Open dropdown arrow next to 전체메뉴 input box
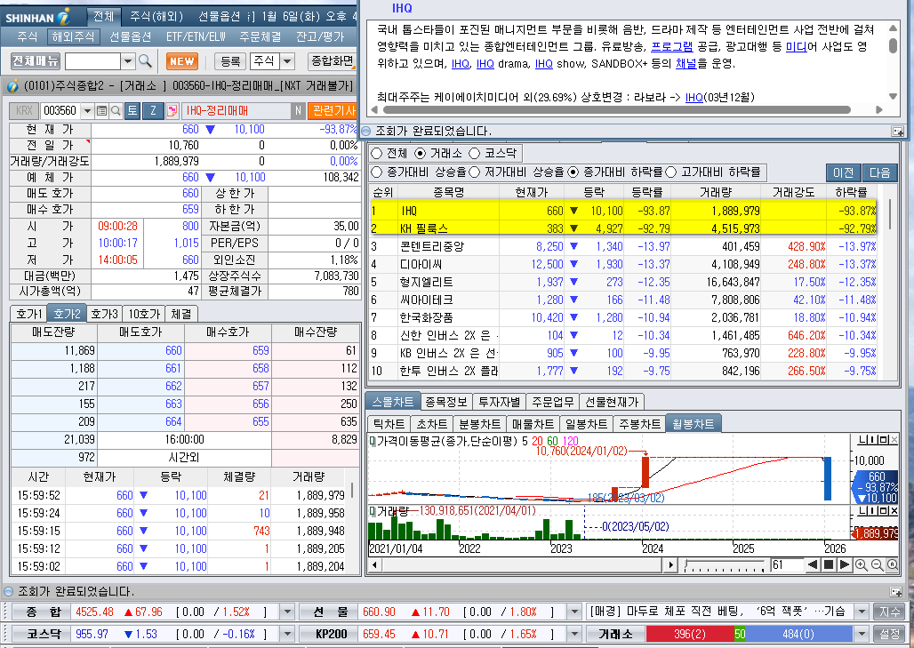The width and height of the screenshot is (914, 648). coord(128,61)
